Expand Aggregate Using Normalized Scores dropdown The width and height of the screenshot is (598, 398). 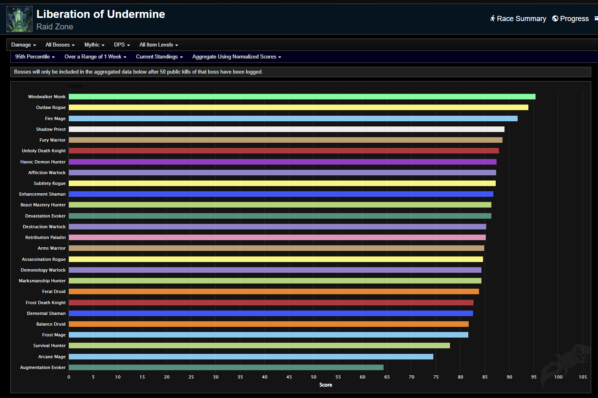click(x=236, y=57)
